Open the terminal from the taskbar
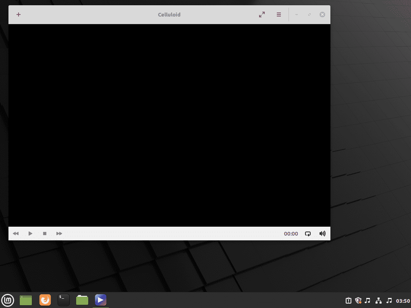411x308 pixels. (63, 300)
